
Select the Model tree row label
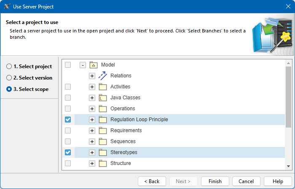pyautogui.click(x=108, y=65)
